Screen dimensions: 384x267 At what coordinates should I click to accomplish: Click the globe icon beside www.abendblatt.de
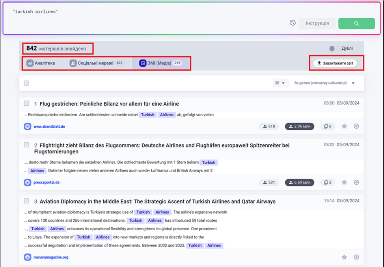pyautogui.click(x=28, y=127)
